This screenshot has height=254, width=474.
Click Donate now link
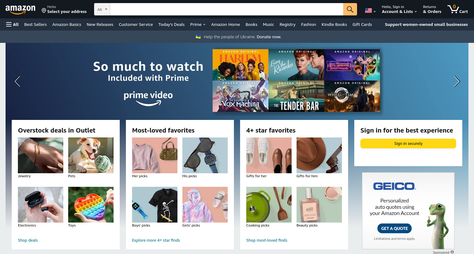269,37
